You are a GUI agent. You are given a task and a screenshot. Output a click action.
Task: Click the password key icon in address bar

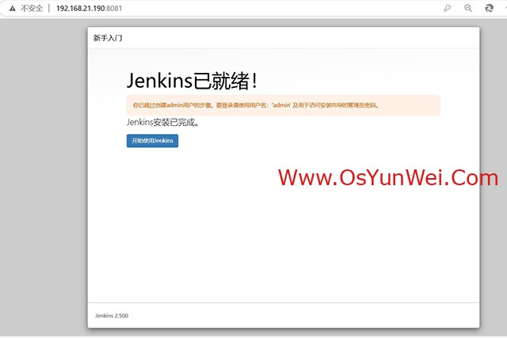point(447,8)
